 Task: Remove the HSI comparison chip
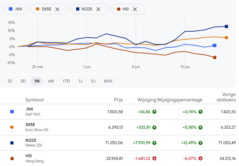coord(135,9)
